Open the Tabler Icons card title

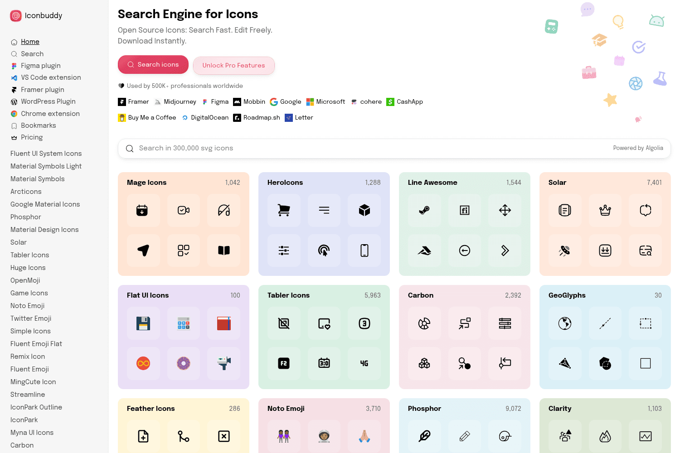point(289,295)
